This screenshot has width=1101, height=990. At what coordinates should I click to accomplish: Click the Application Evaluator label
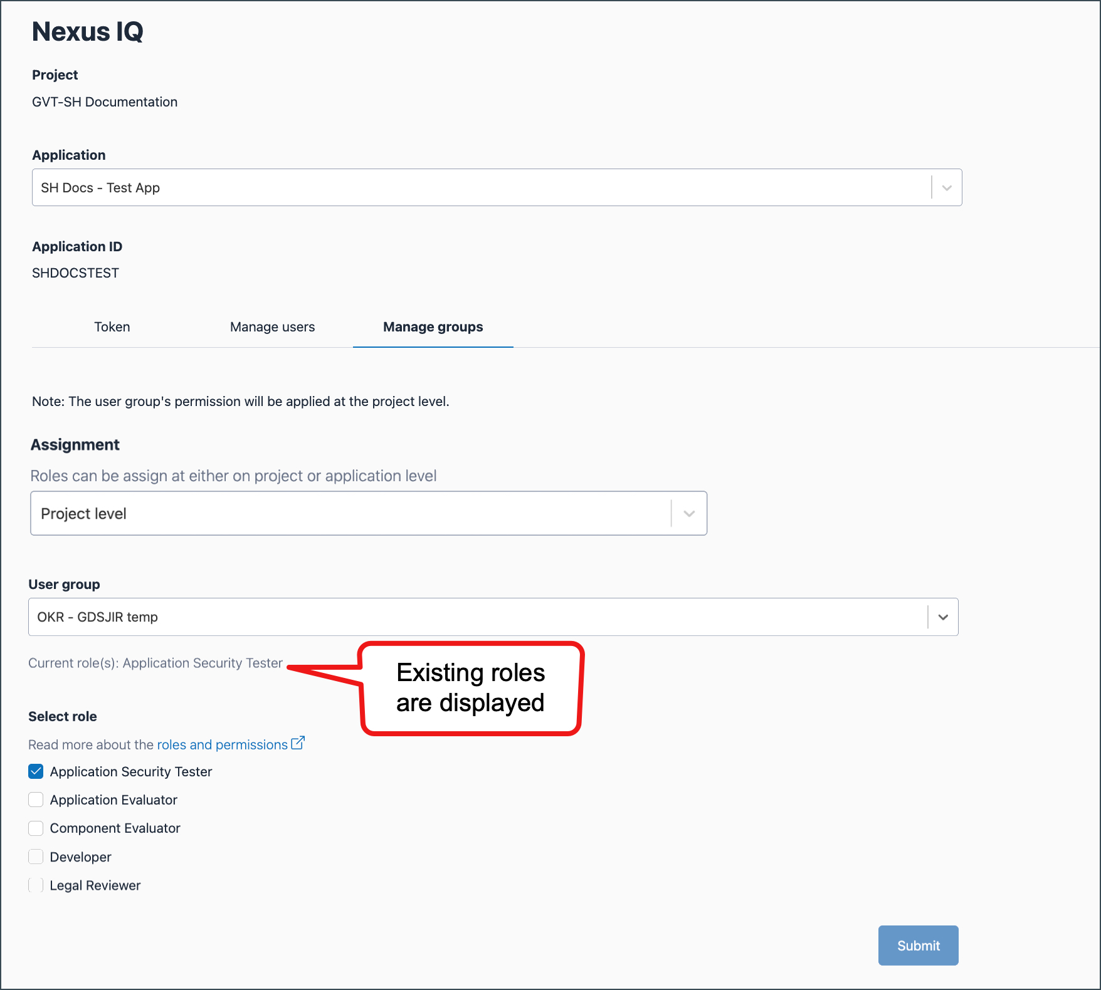(x=113, y=800)
